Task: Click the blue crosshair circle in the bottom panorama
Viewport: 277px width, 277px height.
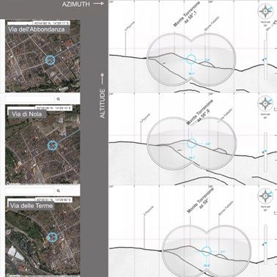Action: click(207, 251)
